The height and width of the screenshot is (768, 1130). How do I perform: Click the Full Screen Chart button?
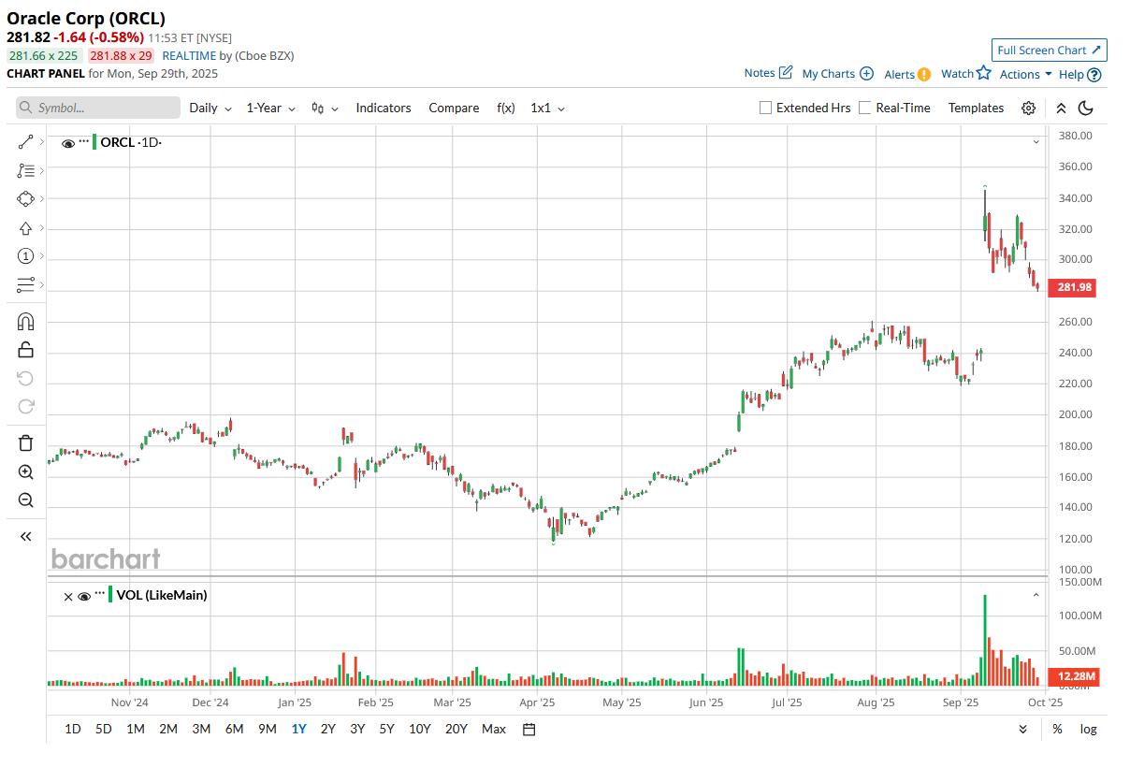1050,51
